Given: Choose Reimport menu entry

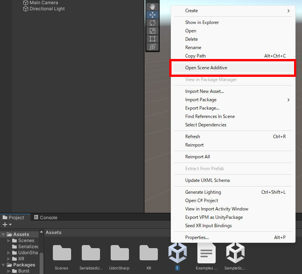Looking at the screenshot, I should (x=233, y=145).
